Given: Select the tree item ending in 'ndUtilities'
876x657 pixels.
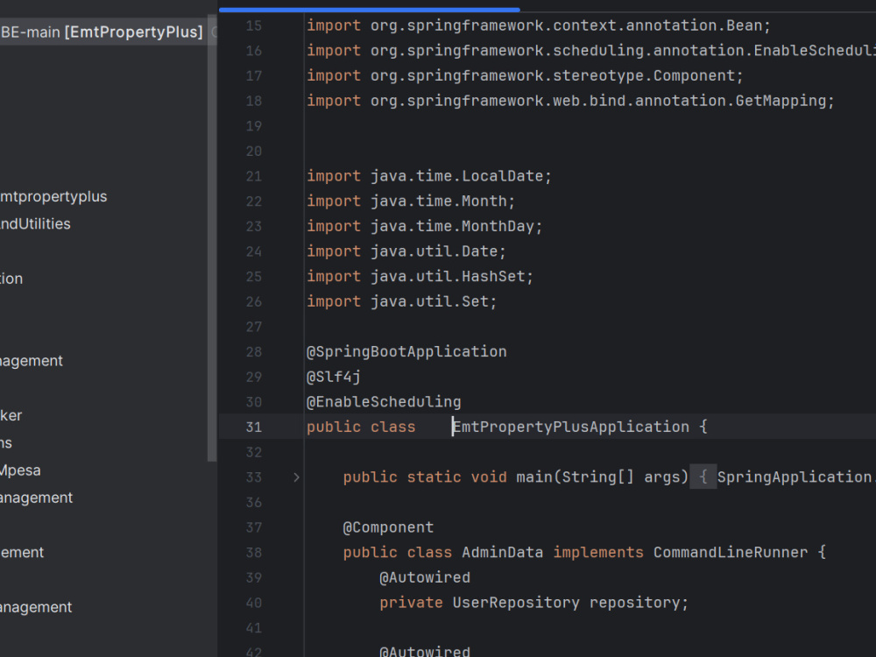Looking at the screenshot, I should click(x=36, y=224).
